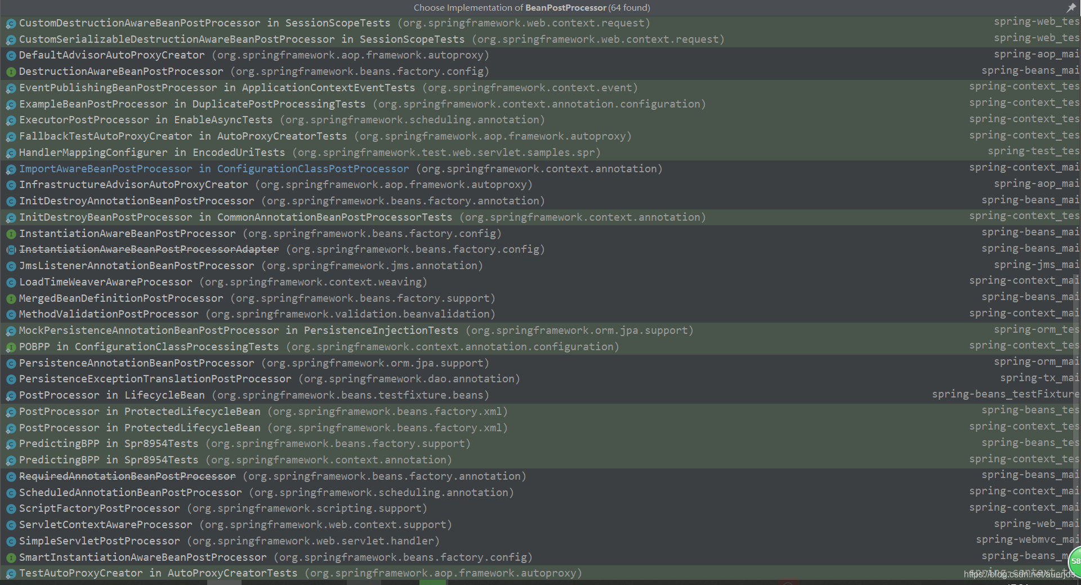The height and width of the screenshot is (585, 1081).
Task: Select ExampleBeanPostProcessor in DuplicatePostProcessingTests
Action: click(540, 104)
